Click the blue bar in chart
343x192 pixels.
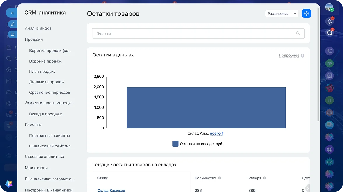206,108
